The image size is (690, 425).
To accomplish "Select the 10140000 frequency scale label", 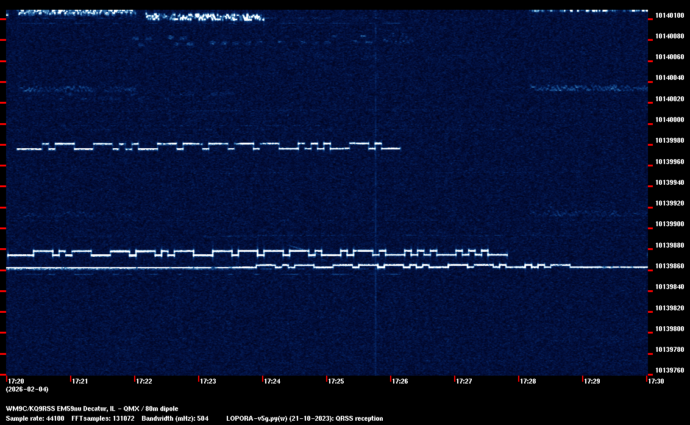I will (669, 120).
